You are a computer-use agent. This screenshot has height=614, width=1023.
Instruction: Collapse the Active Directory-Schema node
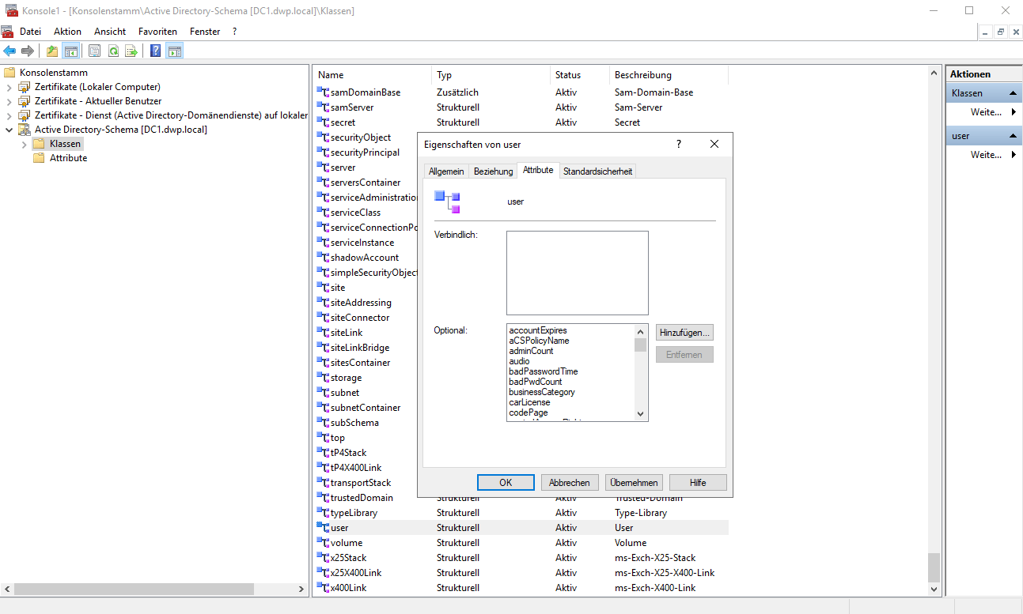[x=9, y=130]
